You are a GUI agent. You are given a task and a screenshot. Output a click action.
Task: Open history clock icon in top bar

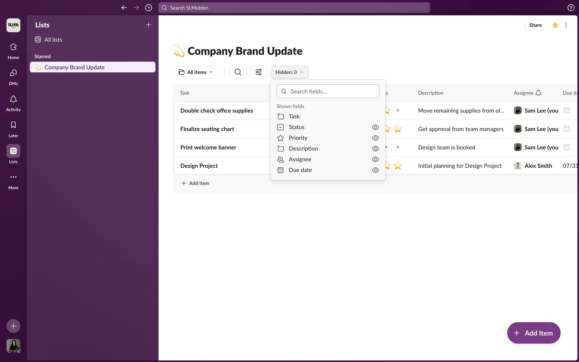[148, 8]
